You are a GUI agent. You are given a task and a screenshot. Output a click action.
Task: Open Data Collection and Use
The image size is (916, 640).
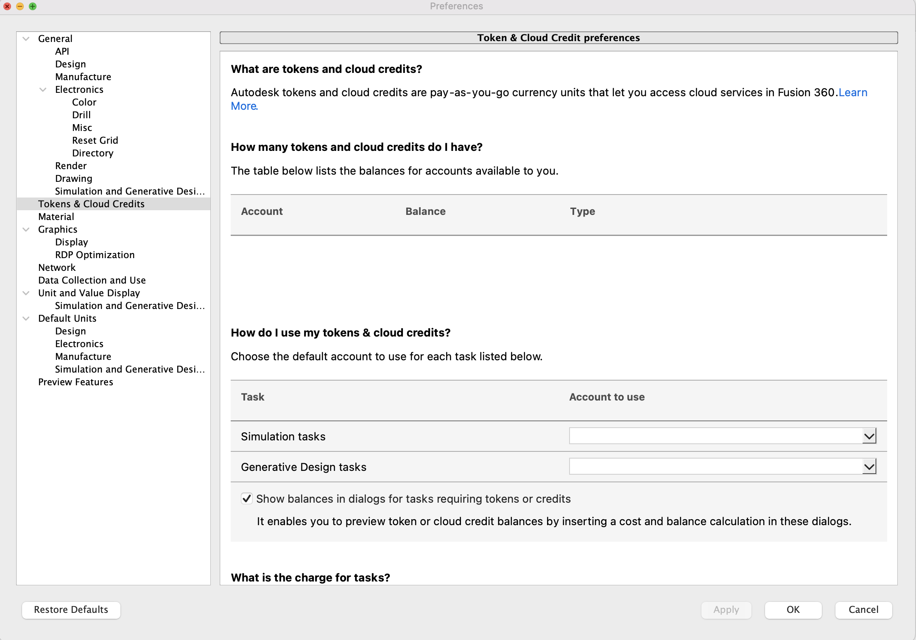tap(92, 280)
